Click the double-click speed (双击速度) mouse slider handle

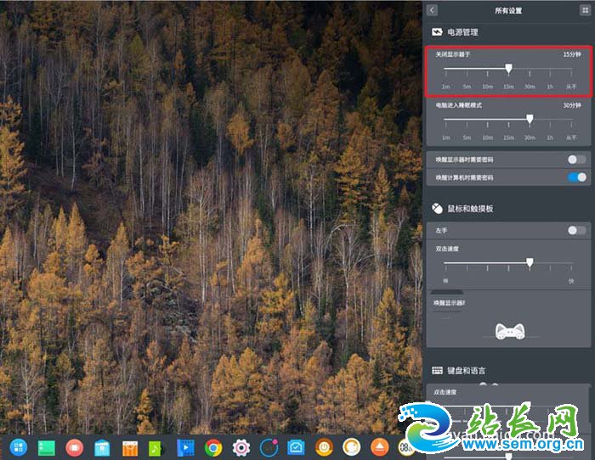[530, 264]
